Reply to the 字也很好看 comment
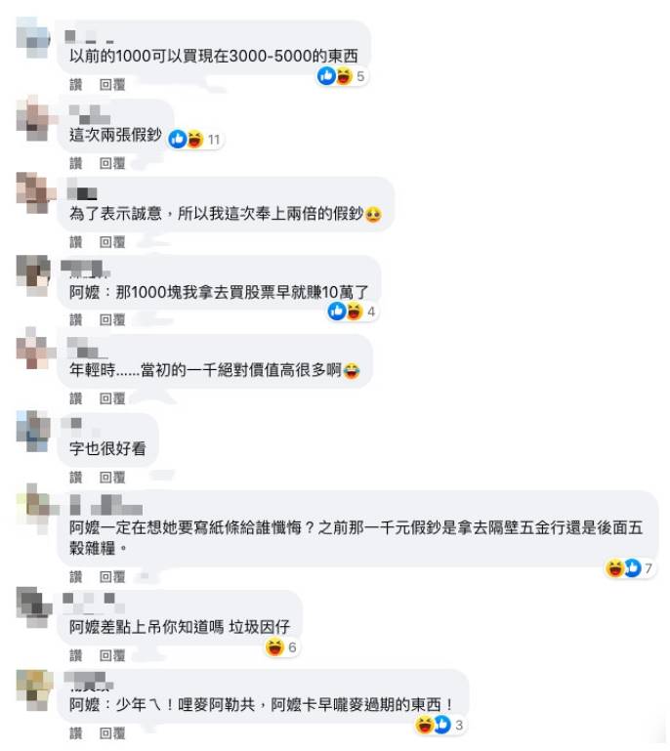 (x=112, y=477)
